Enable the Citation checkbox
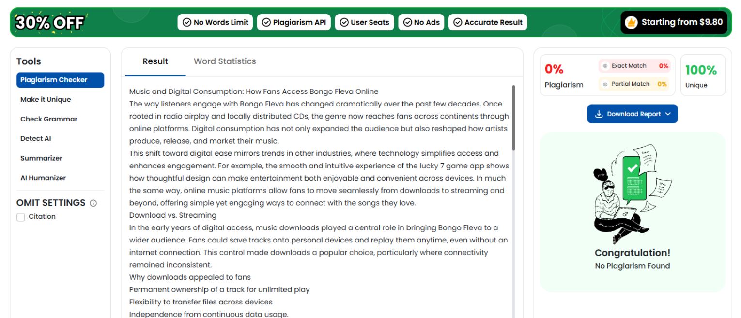Screen dimensions: 741x318 (x=21, y=217)
